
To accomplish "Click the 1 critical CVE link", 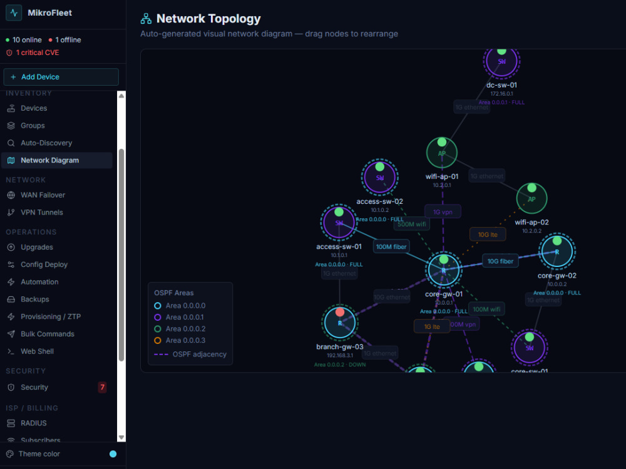I will point(38,53).
